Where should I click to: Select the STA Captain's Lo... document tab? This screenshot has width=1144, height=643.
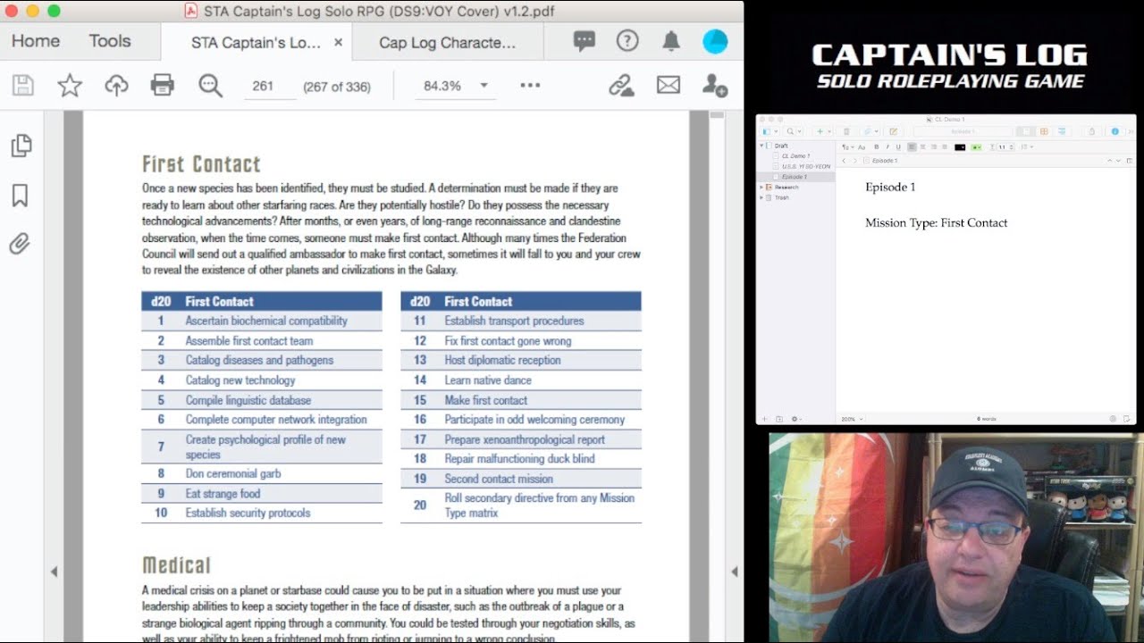pos(256,42)
